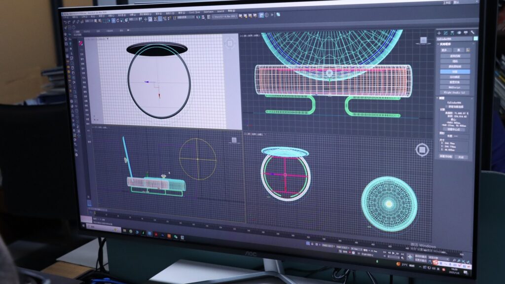Open the selection filter dropdown in toolbar
505x284 pixels.
pyautogui.click(x=89, y=21)
